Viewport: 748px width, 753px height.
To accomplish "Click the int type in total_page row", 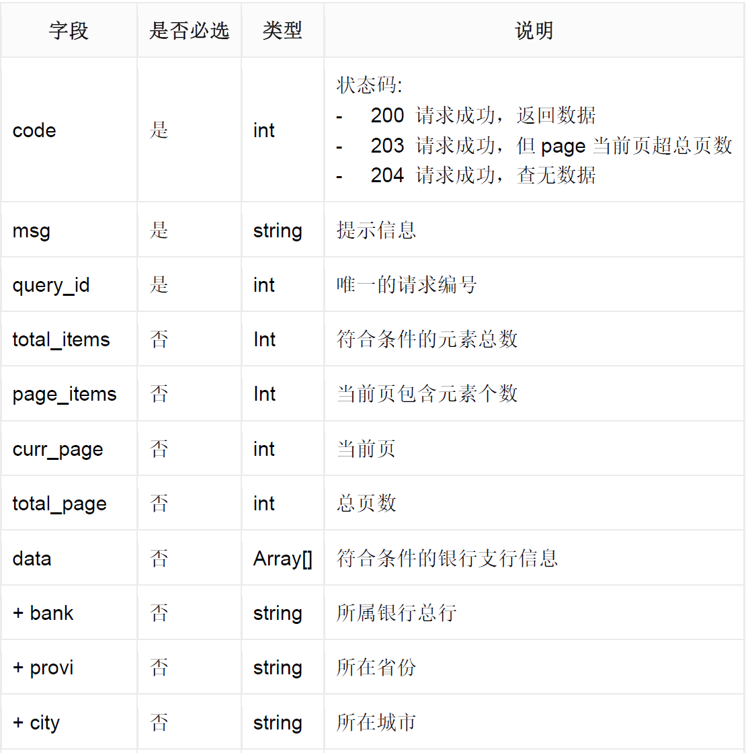I will [264, 504].
